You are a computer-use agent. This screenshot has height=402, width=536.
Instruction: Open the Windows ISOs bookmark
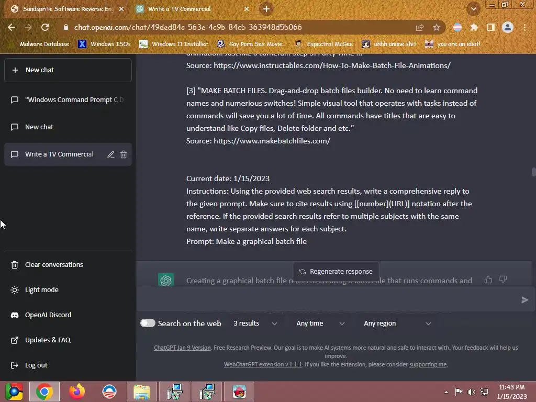(104, 44)
